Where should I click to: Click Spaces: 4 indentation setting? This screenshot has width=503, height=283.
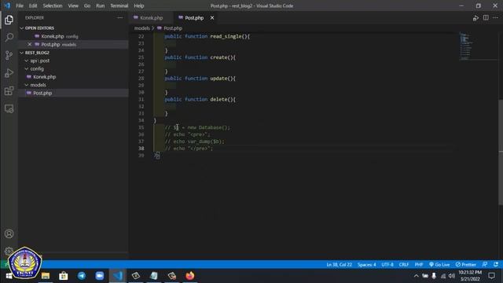tap(367, 264)
